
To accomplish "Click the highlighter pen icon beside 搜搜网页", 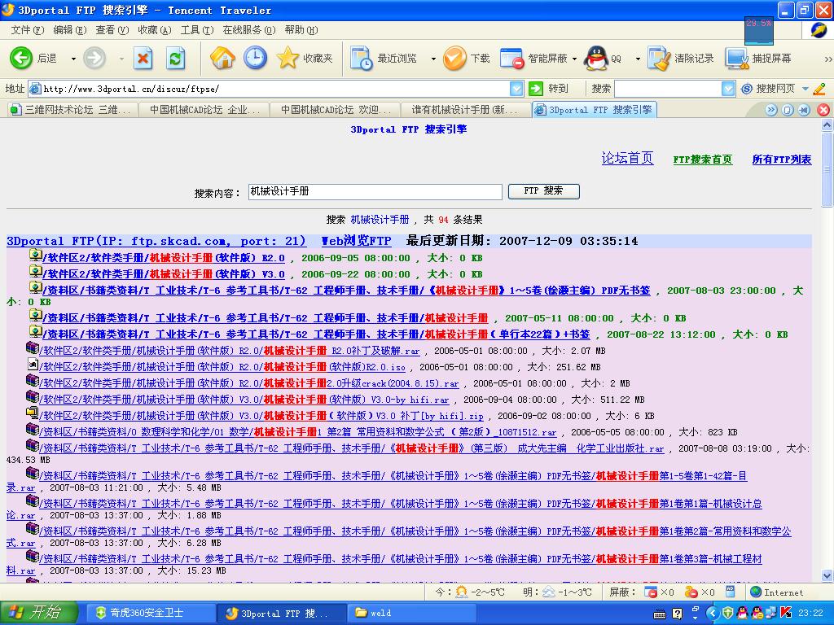I will tap(819, 89).
